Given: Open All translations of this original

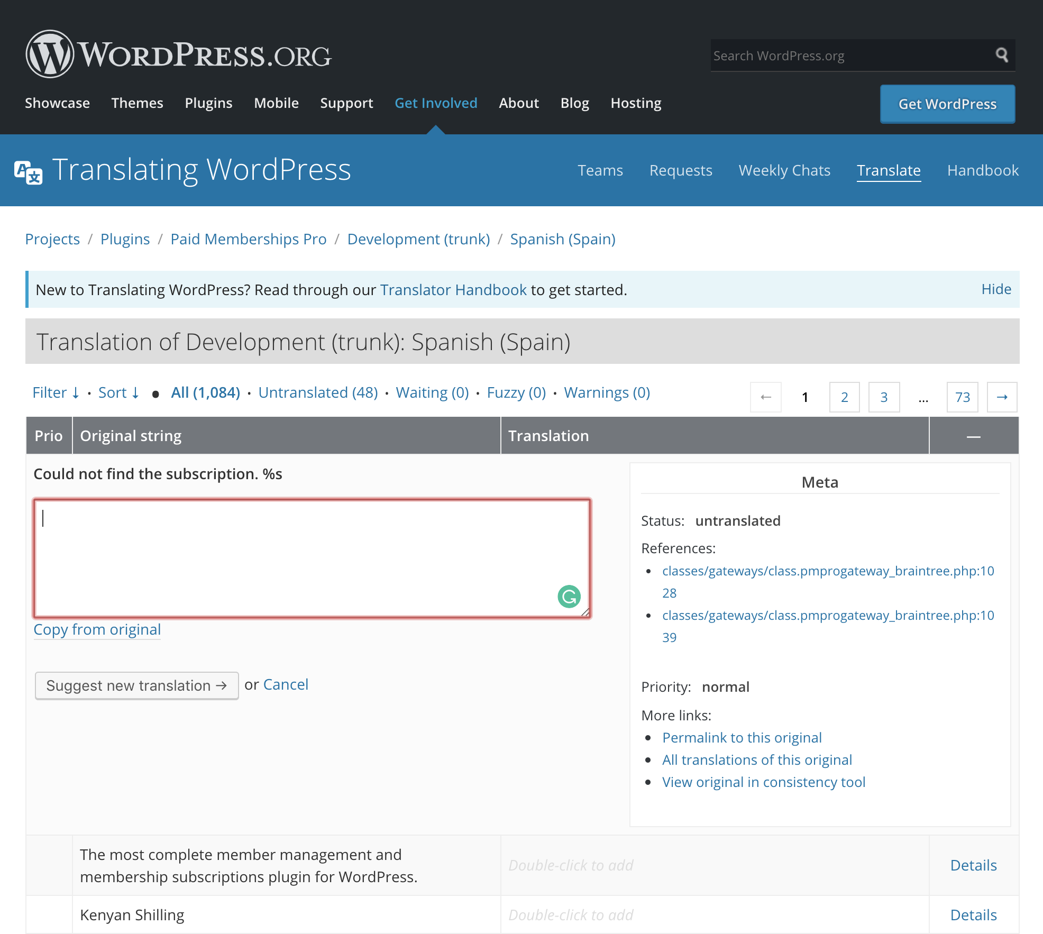Looking at the screenshot, I should pos(757,759).
